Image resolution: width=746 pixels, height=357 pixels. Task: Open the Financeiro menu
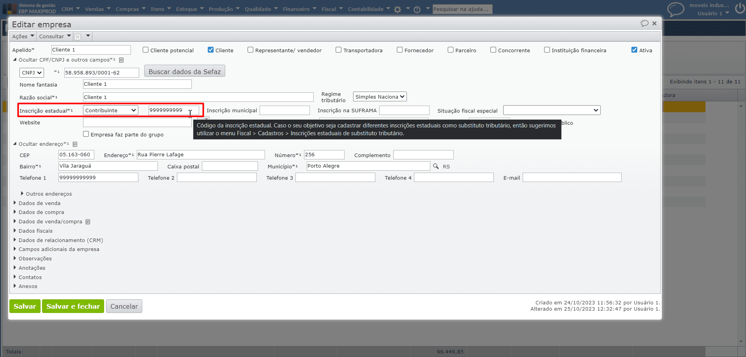pos(300,9)
